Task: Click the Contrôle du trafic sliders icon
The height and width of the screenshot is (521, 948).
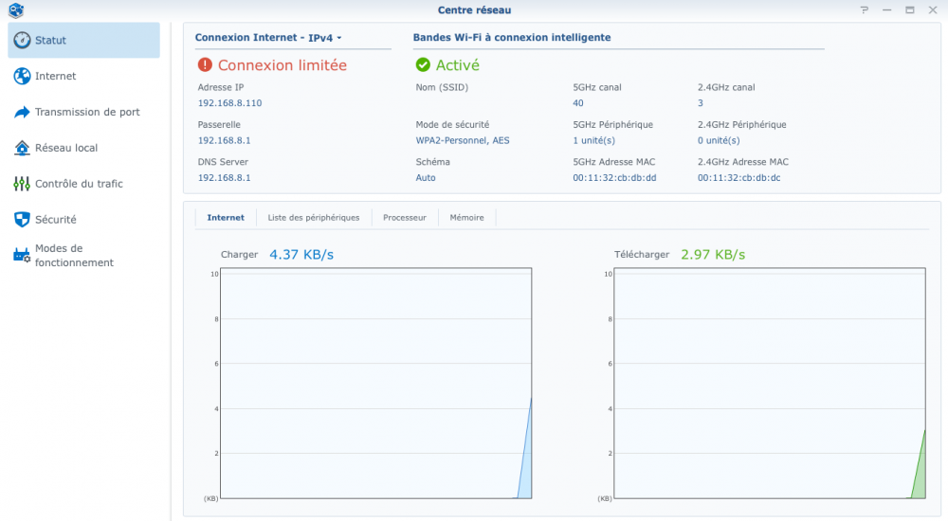Action: 22,184
